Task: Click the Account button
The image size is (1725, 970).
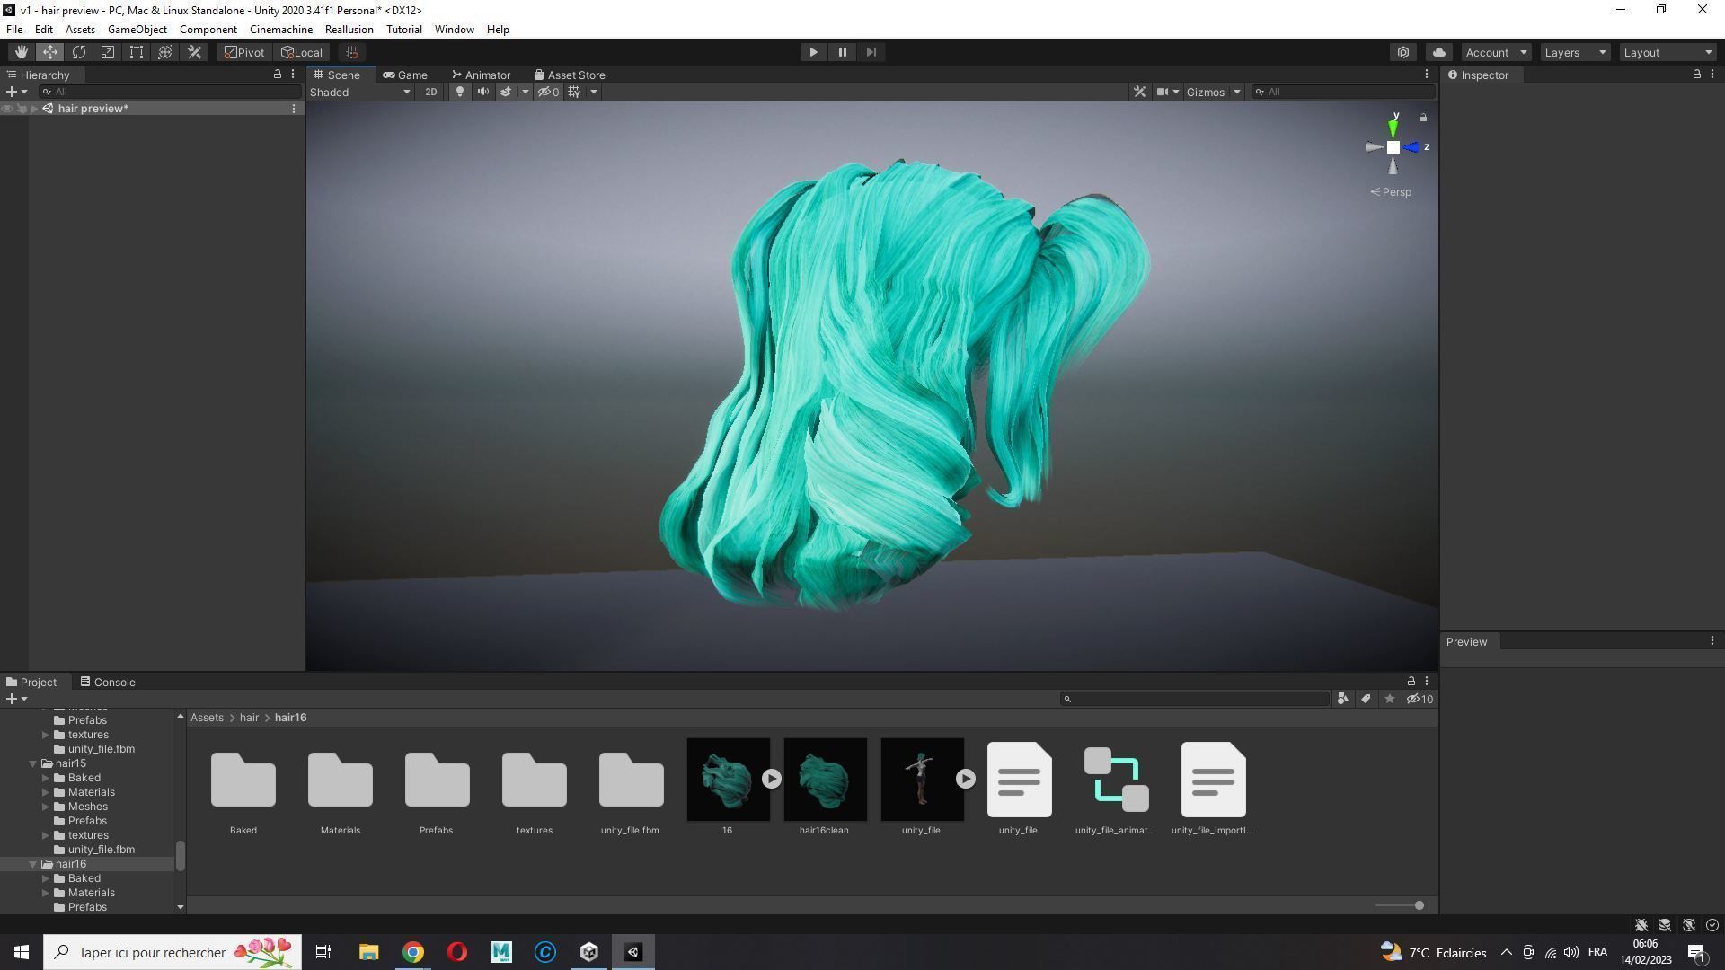Action: click(1495, 52)
